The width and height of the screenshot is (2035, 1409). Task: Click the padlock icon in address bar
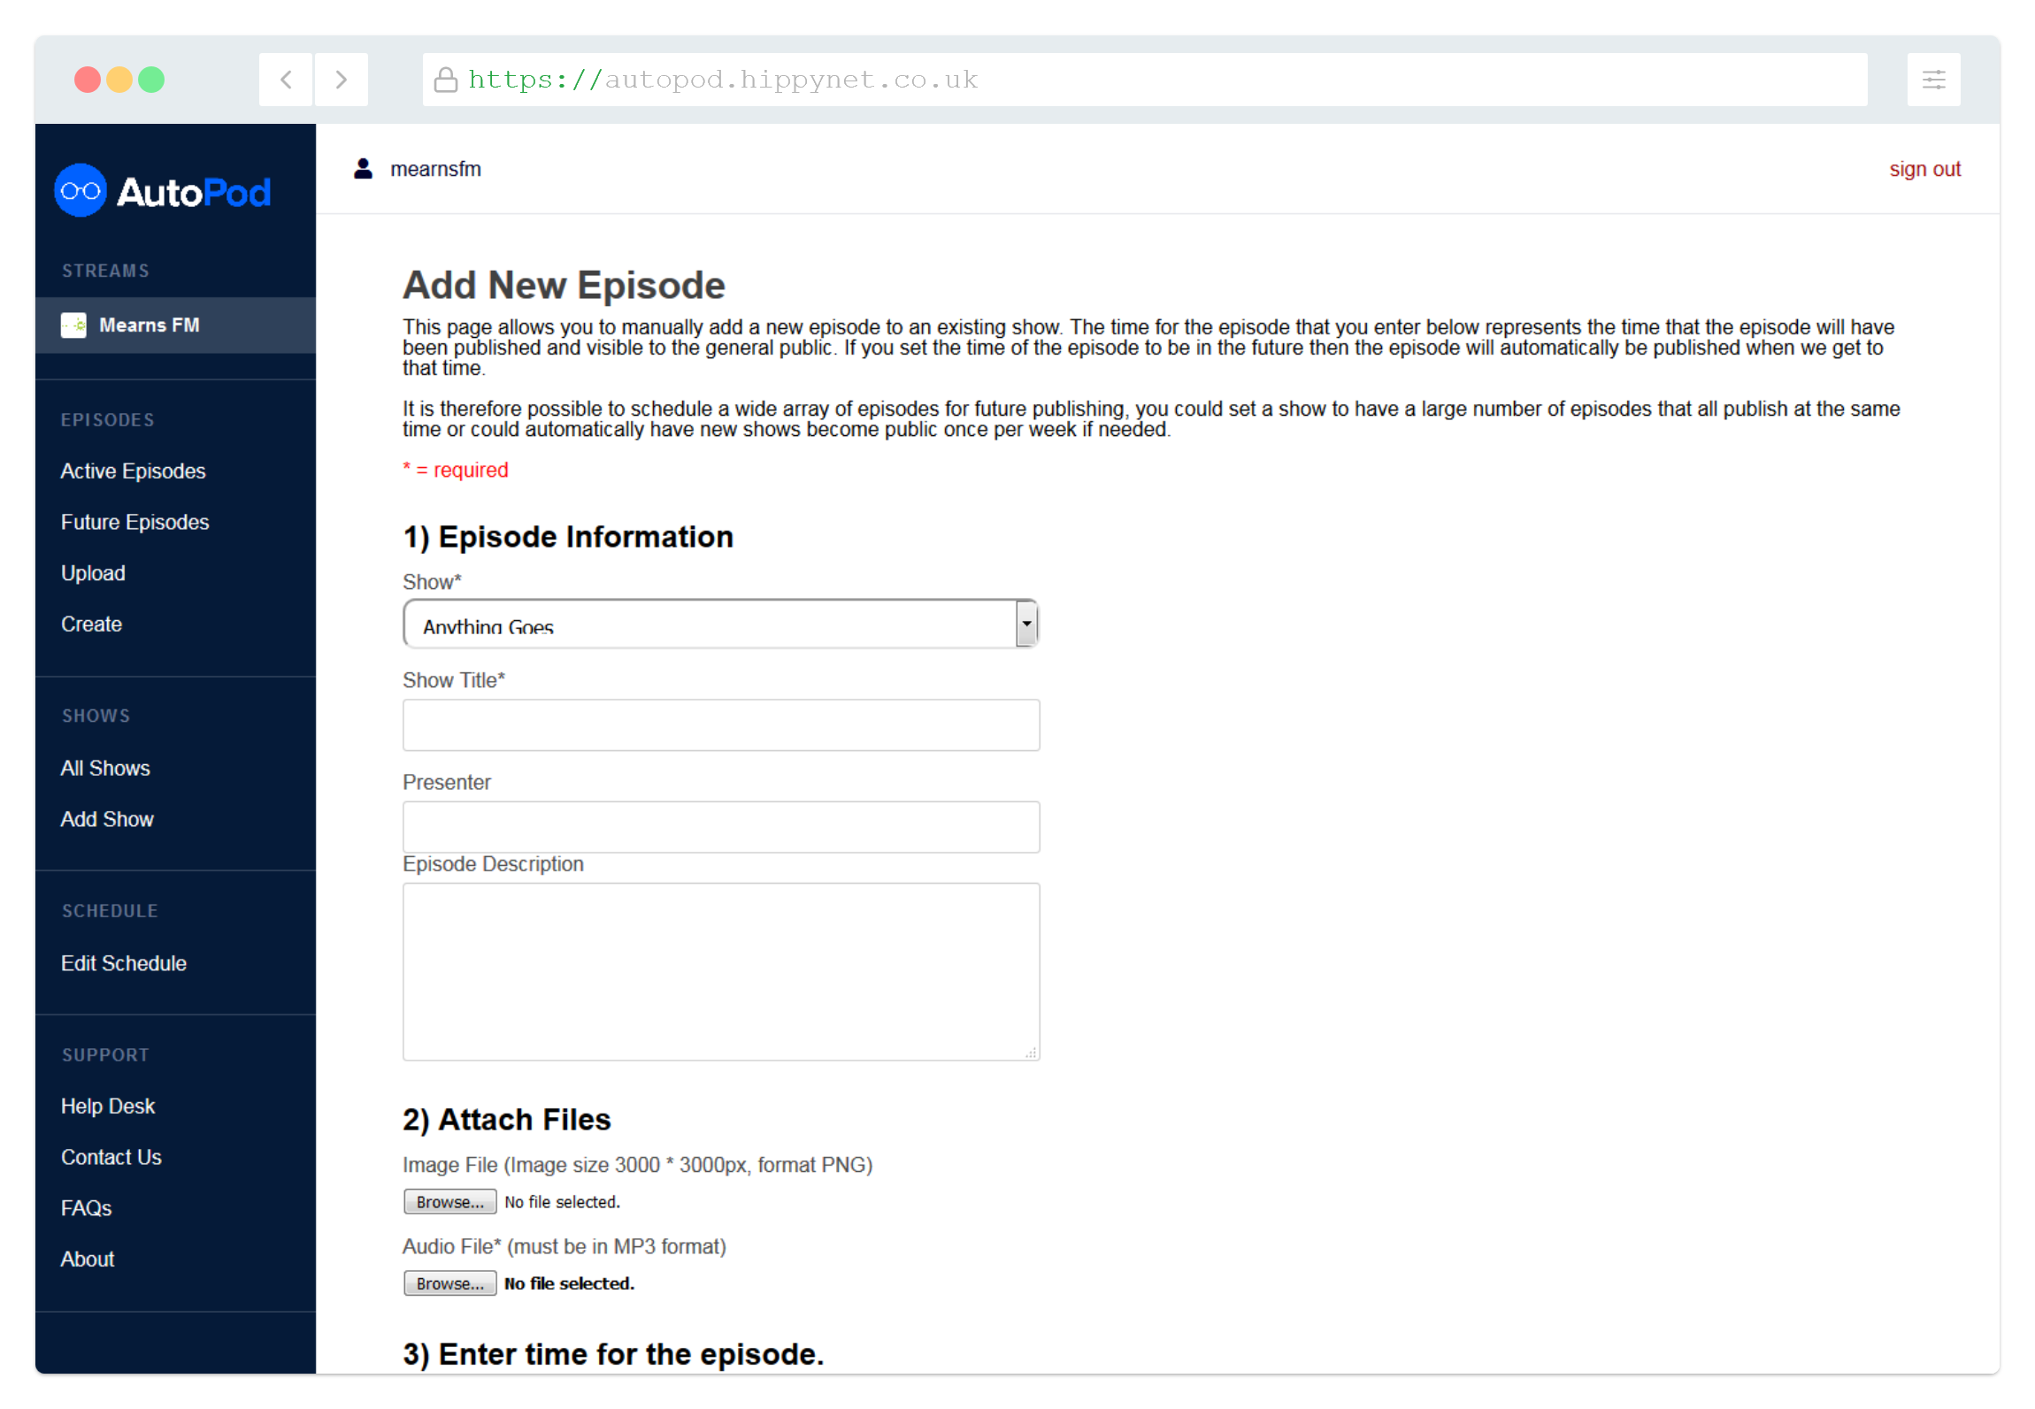click(x=446, y=80)
